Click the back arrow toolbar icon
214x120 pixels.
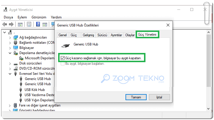(5, 24)
